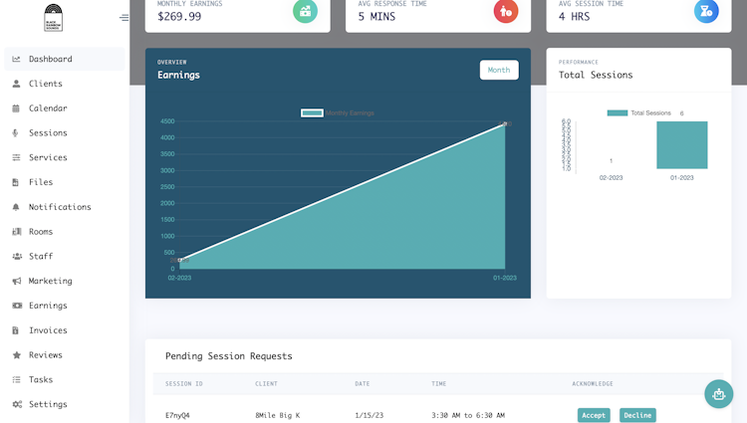Click the red Avg Response Time icon

coord(505,11)
